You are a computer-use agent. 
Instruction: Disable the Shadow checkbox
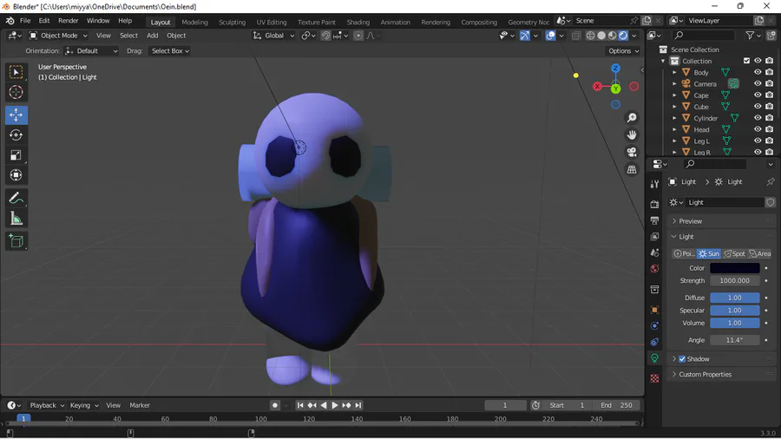(682, 359)
